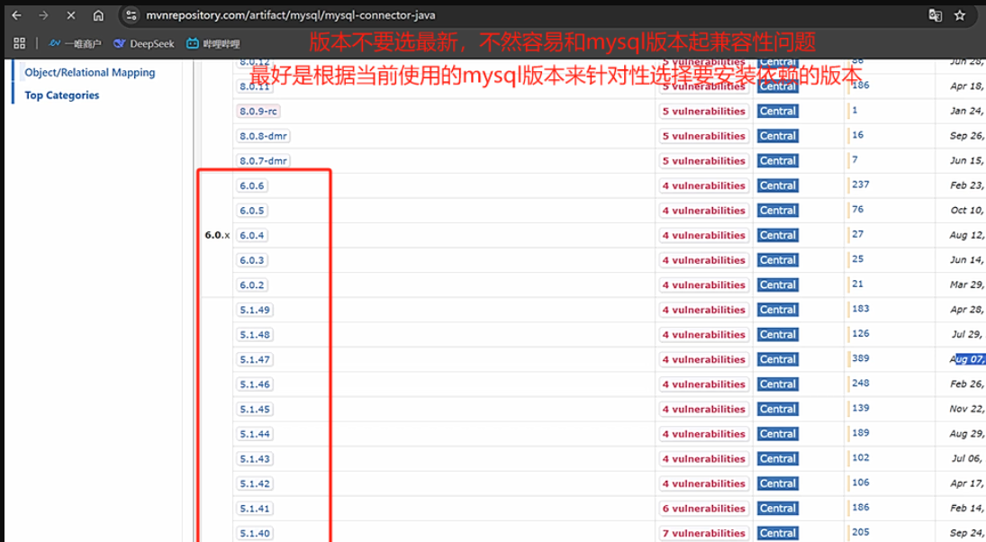Open Central repository badge for 6.0.6
Screen dimensions: 986x542
coord(778,185)
